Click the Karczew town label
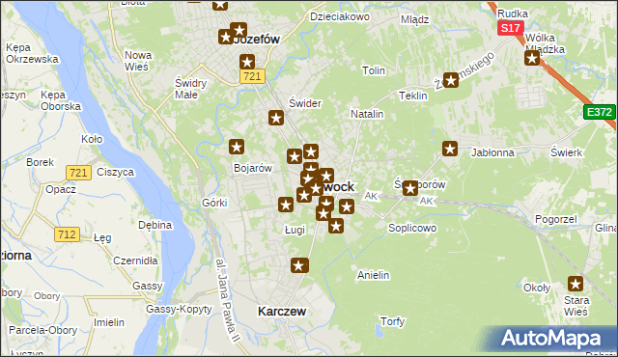Image resolution: width=618 pixels, height=357 pixels. pos(282,312)
